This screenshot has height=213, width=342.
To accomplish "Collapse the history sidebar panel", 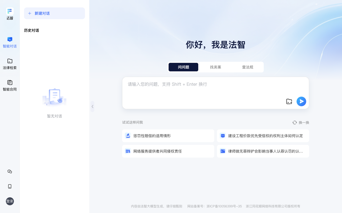I will [92, 106].
